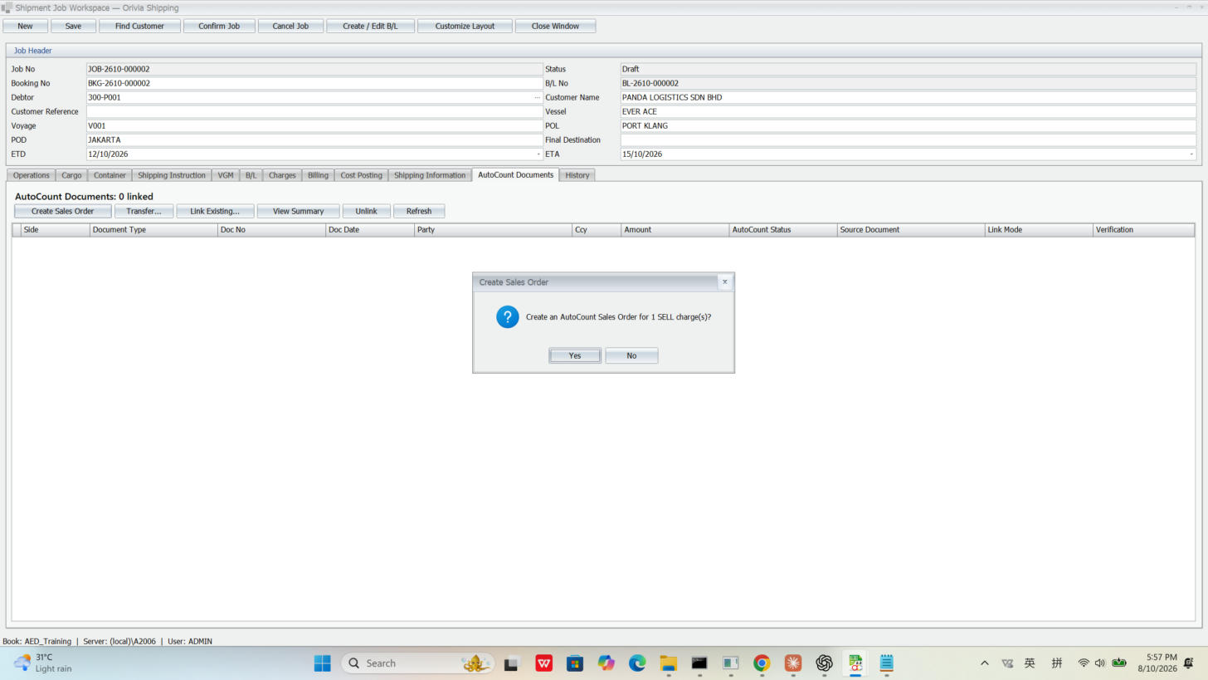The height and width of the screenshot is (680, 1208).
Task: Open the clock and date display
Action: pyautogui.click(x=1157, y=663)
